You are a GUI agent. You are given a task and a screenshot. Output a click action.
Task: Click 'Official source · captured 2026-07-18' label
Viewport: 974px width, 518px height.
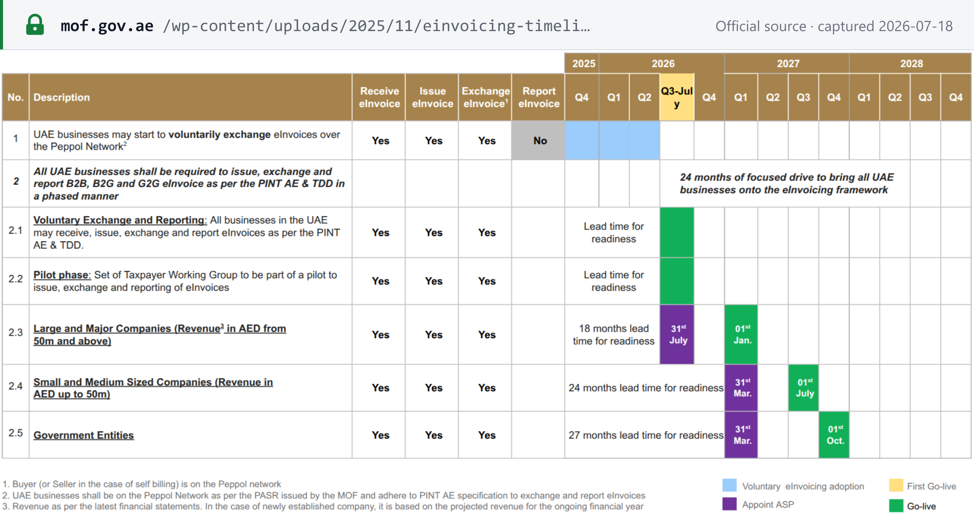pos(834,26)
